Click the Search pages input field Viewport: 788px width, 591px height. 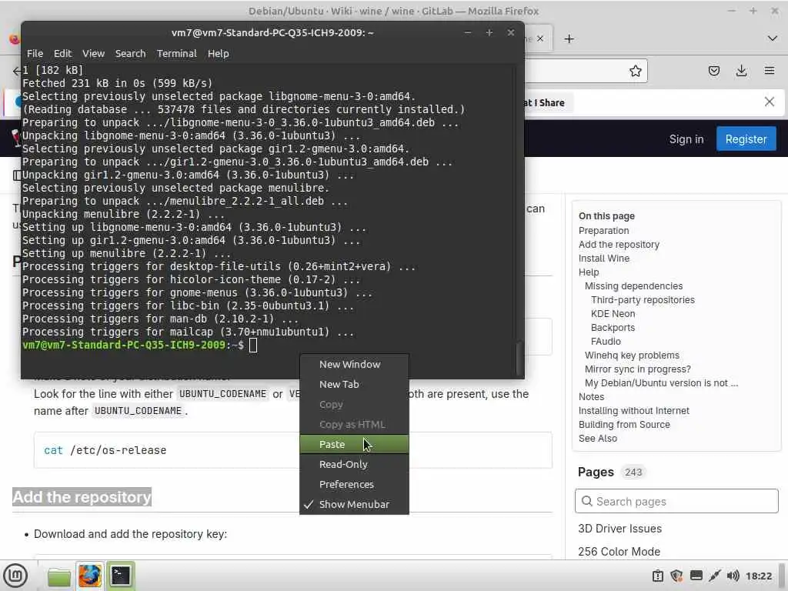coord(676,501)
